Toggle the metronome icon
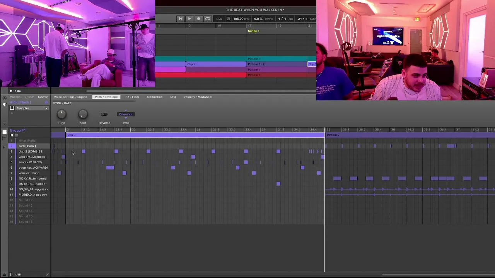This screenshot has width=495, height=278. [229, 19]
